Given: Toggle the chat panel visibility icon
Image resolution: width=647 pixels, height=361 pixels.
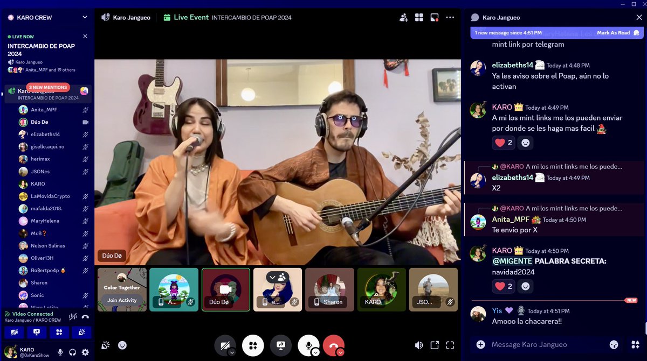Looking at the screenshot, I should (435, 17).
